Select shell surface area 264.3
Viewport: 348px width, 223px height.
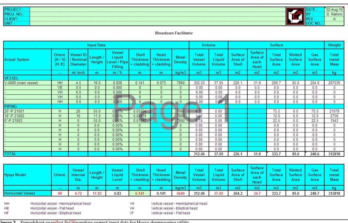point(238,193)
